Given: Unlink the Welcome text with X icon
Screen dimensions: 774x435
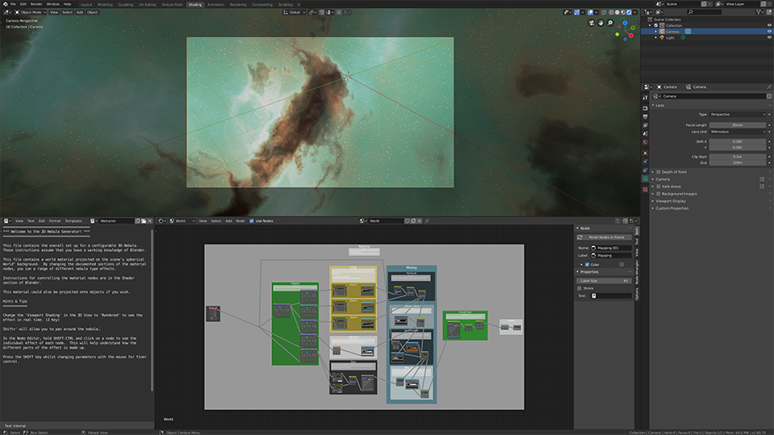Looking at the screenshot, I should point(149,220).
